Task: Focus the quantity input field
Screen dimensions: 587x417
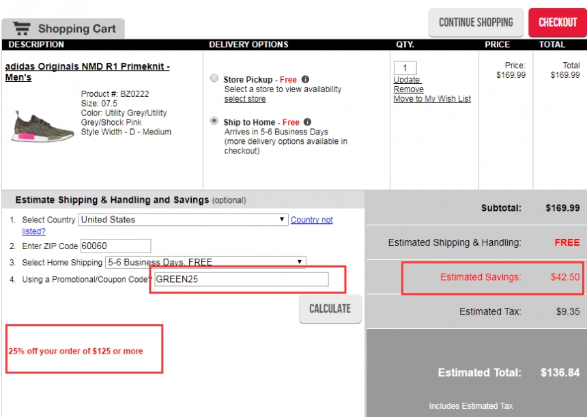Action: (x=405, y=68)
